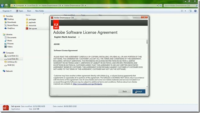The width and height of the screenshot is (200, 113).
Task: Click the change view icon in Explorer
Action: coord(182,11)
